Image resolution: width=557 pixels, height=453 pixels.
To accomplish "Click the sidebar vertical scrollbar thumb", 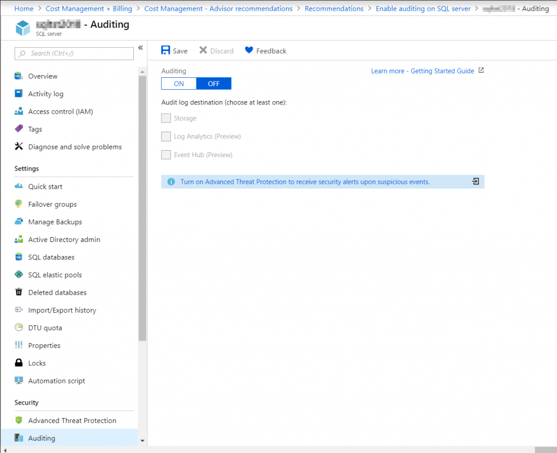I will click(143, 208).
